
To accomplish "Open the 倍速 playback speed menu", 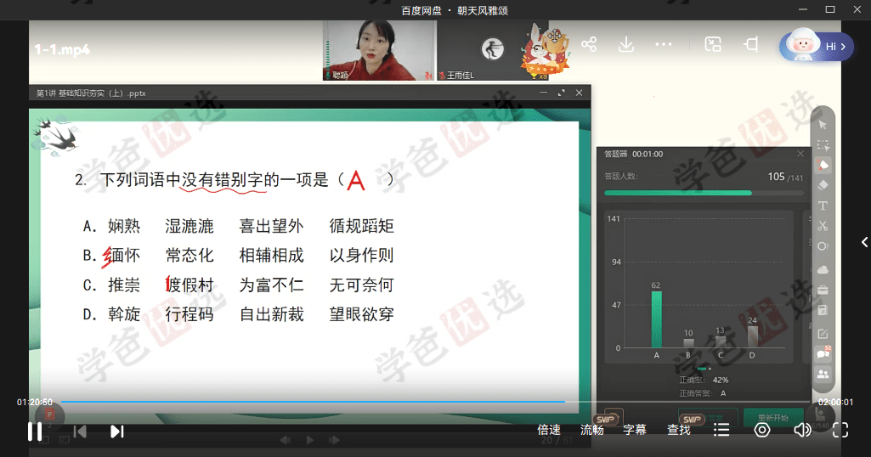I will point(549,430).
